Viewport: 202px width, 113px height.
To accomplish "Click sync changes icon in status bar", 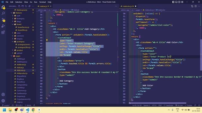I will [x=13, y=105].
